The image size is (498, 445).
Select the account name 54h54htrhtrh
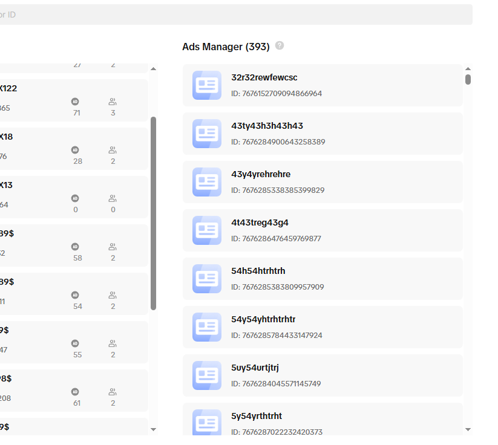point(258,271)
